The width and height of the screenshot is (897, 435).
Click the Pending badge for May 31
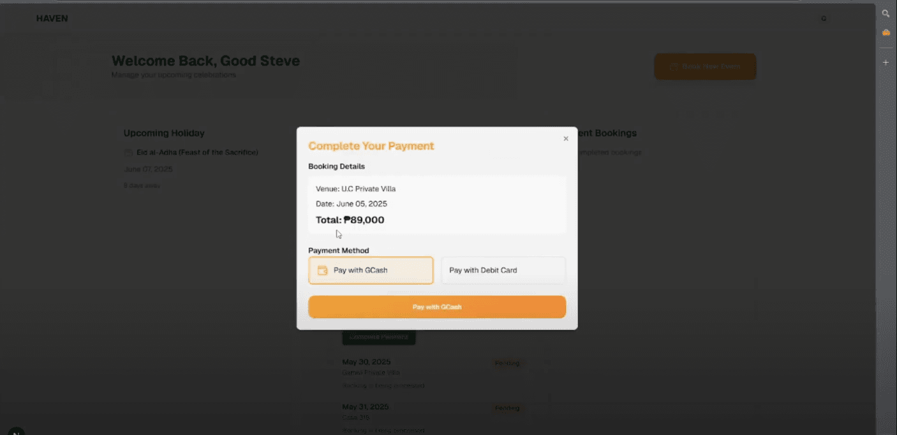pyautogui.click(x=507, y=408)
